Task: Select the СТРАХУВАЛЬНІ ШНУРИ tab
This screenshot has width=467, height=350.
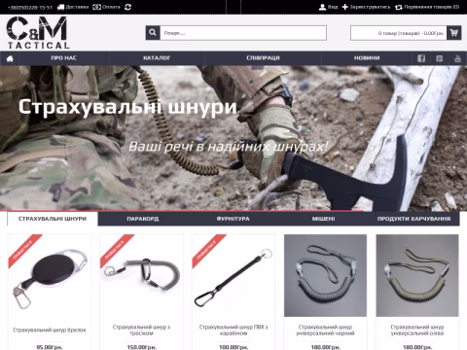Action: tap(53, 219)
